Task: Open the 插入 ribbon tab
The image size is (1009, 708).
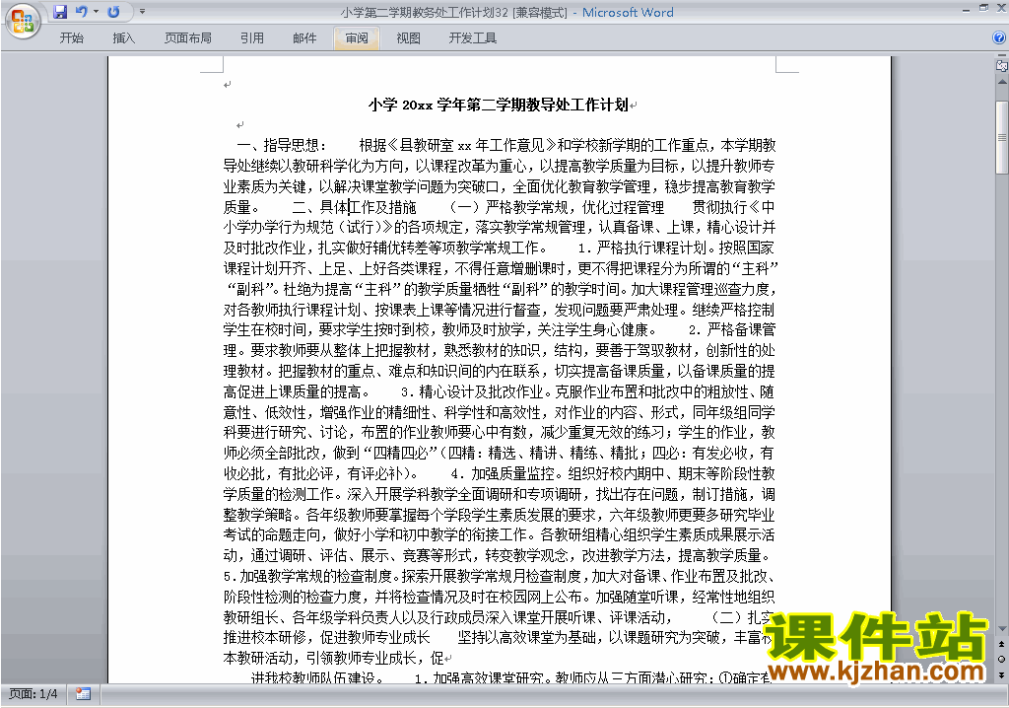Action: tap(123, 38)
